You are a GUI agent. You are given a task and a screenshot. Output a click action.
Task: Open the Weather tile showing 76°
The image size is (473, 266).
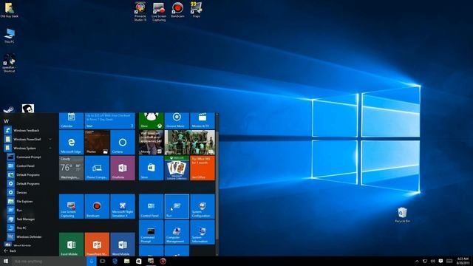[71, 168]
